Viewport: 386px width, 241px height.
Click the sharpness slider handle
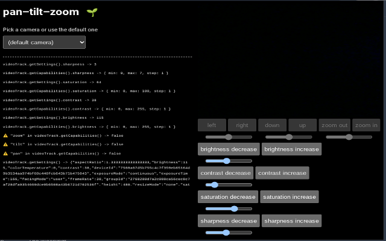(x=226, y=233)
